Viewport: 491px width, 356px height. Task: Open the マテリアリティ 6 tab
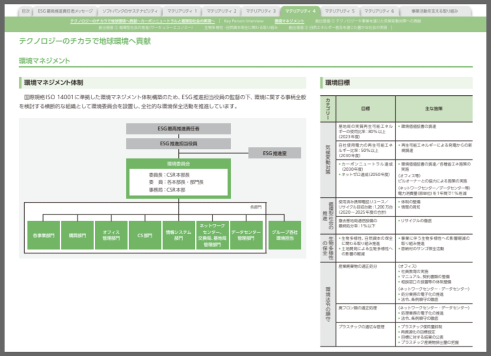[379, 11]
